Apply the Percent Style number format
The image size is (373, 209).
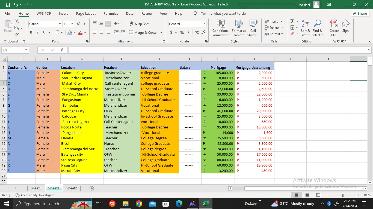181,32
